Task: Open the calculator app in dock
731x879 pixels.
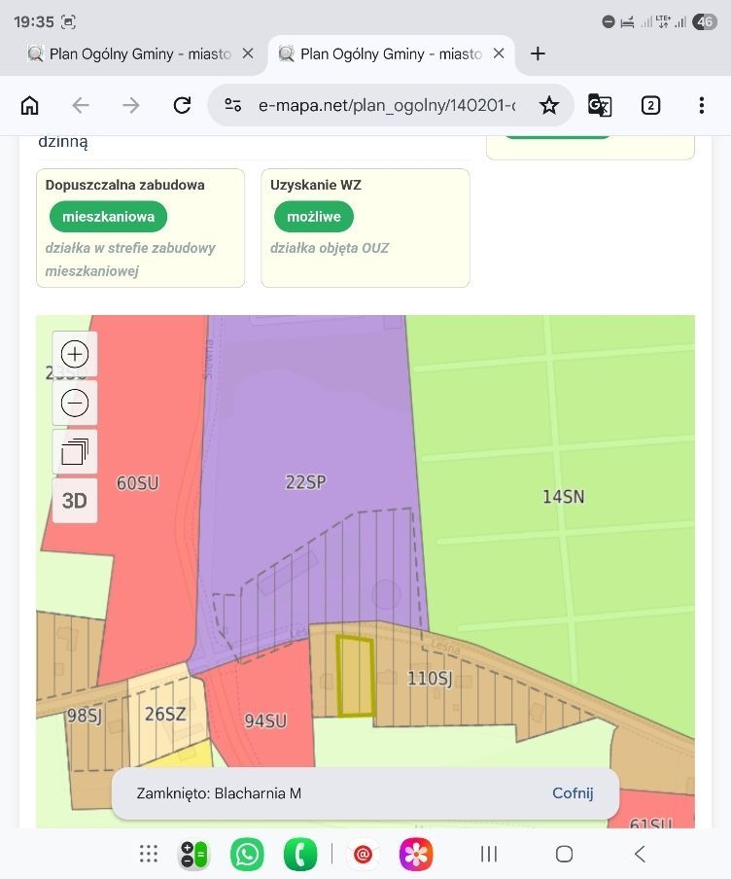Action: pyautogui.click(x=194, y=855)
